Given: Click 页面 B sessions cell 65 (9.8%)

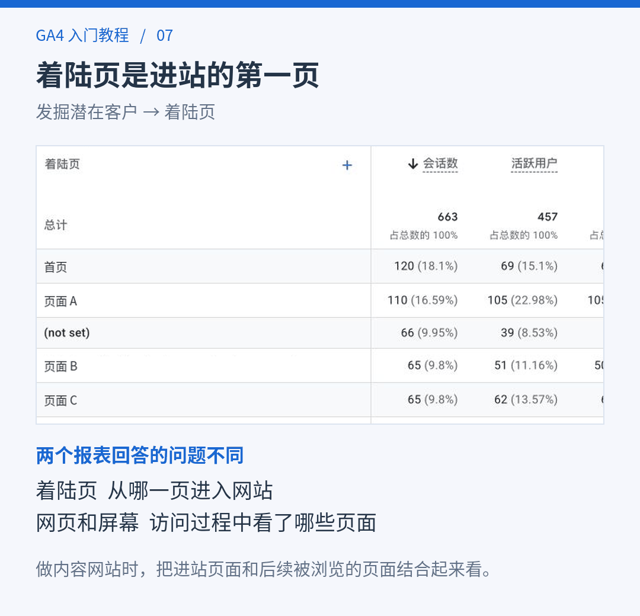Looking at the screenshot, I should click(x=433, y=365).
